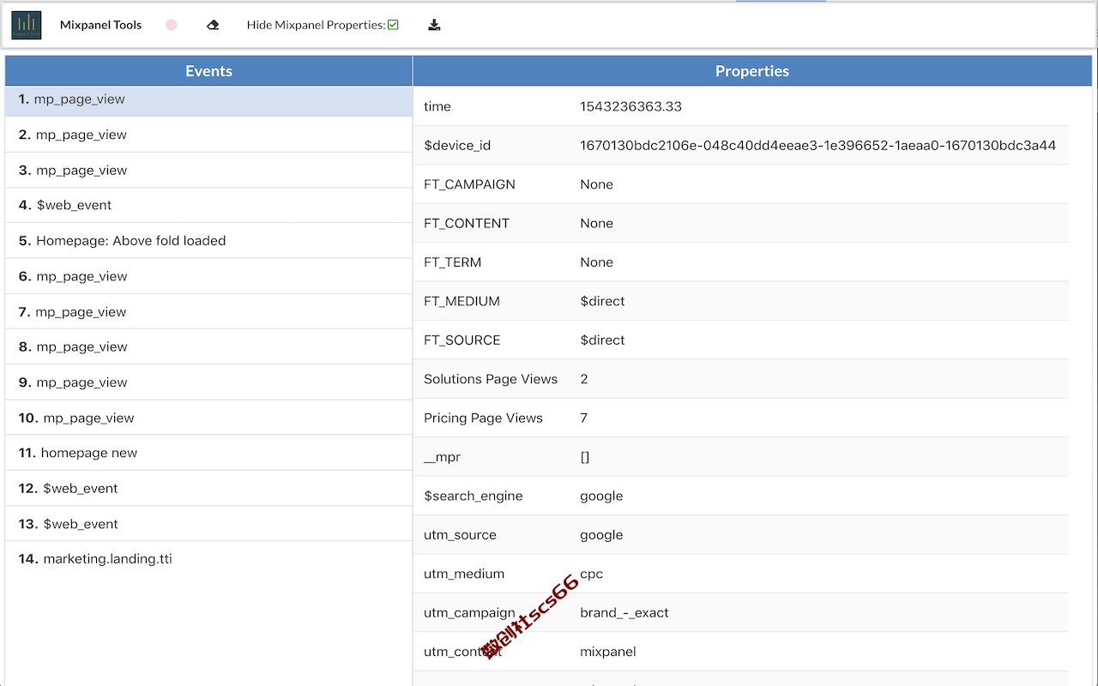This screenshot has height=686, width=1098.
Task: Click the $device_id value string
Action: (817, 145)
